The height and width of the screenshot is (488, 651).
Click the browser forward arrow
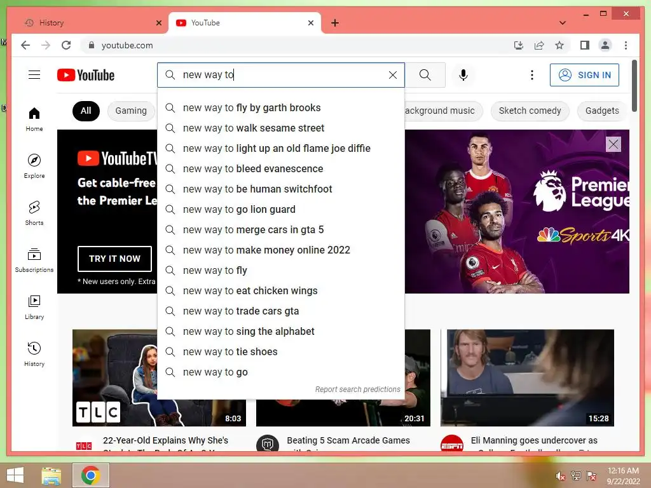coord(46,45)
